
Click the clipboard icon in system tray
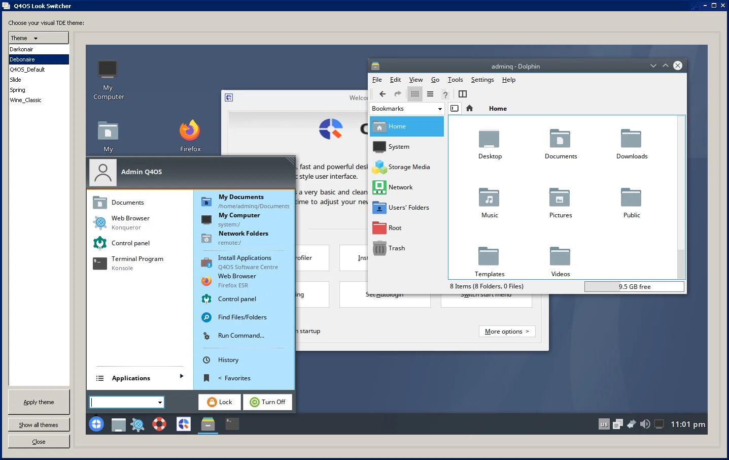click(617, 424)
